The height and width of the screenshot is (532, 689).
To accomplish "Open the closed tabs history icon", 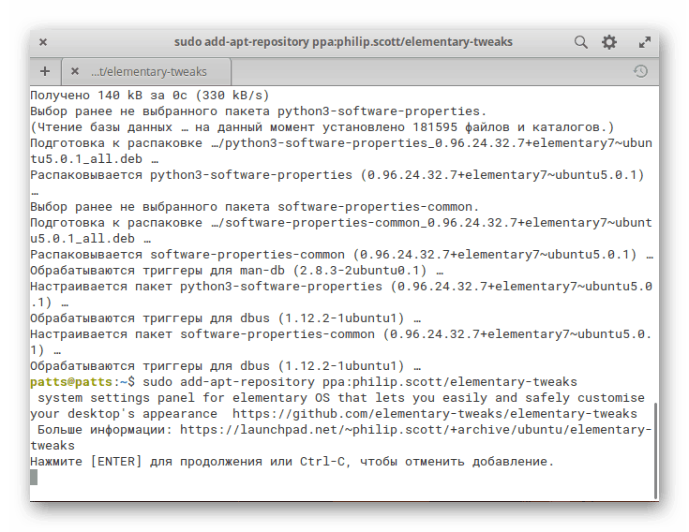I will (640, 71).
